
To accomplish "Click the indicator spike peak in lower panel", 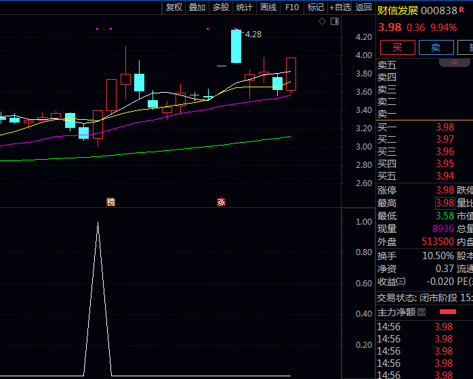I will 98,223.
